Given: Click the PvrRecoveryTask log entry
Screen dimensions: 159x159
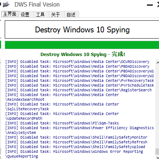Looking at the screenshot, I should [x=79, y=81].
